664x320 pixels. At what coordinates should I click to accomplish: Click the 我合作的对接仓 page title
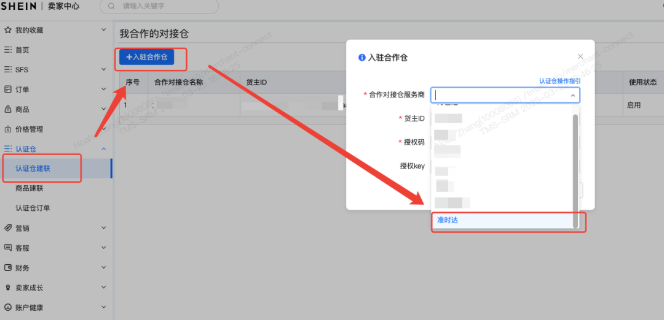[154, 34]
